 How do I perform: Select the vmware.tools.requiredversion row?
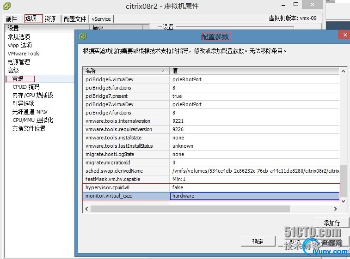pyautogui.click(x=211, y=129)
